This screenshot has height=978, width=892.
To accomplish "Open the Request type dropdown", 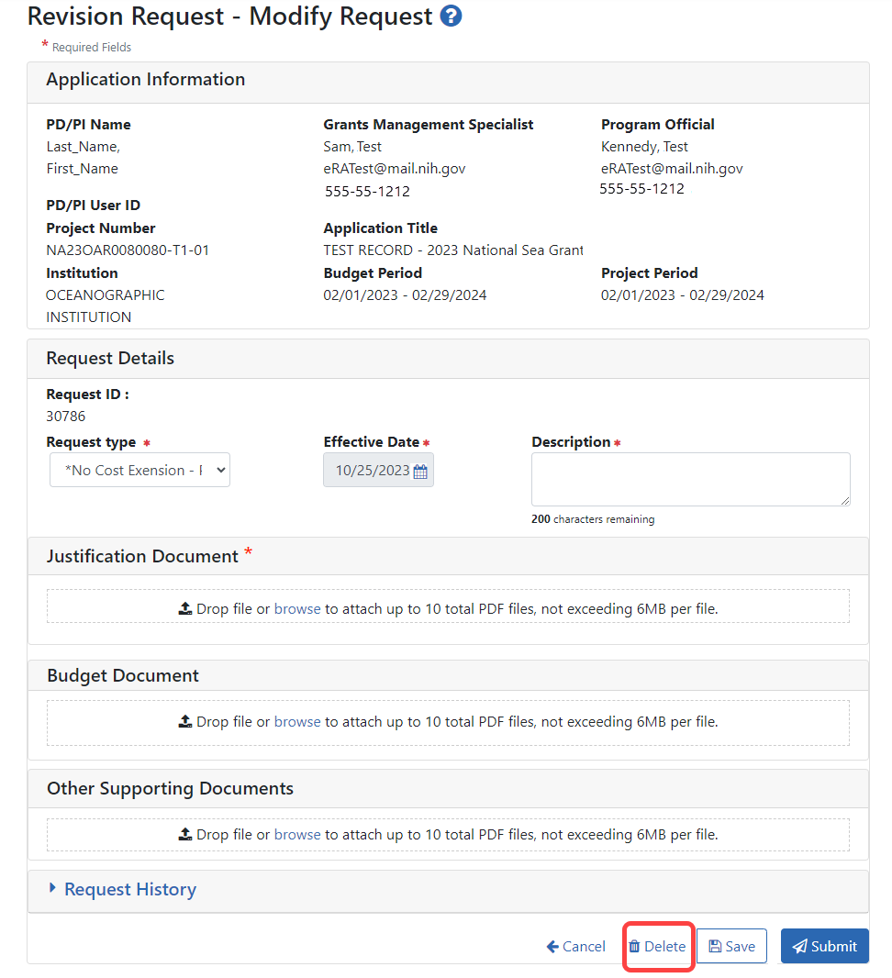I will 139,470.
